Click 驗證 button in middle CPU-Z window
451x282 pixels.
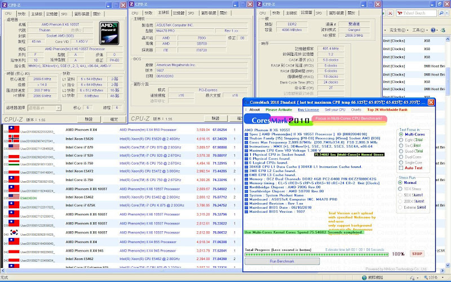[x=216, y=118]
